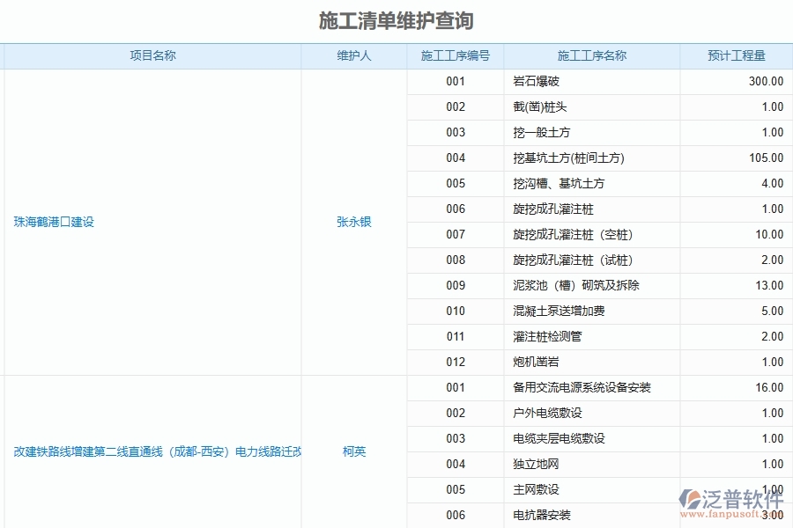The width and height of the screenshot is (793, 528).
Task: Sort by the 预计工程量 column header
Action: tap(736, 55)
